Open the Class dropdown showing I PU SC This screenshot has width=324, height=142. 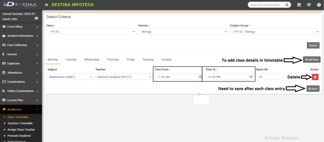click(91, 32)
